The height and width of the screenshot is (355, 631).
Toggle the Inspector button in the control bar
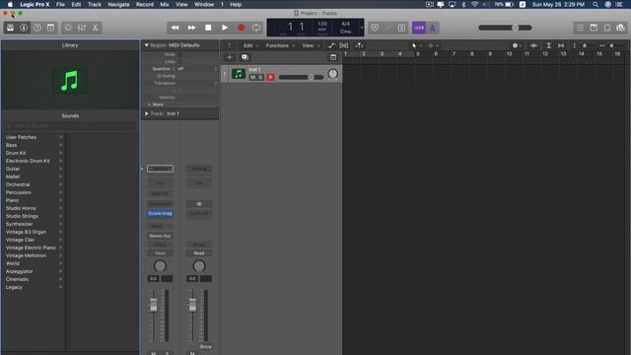[24, 28]
